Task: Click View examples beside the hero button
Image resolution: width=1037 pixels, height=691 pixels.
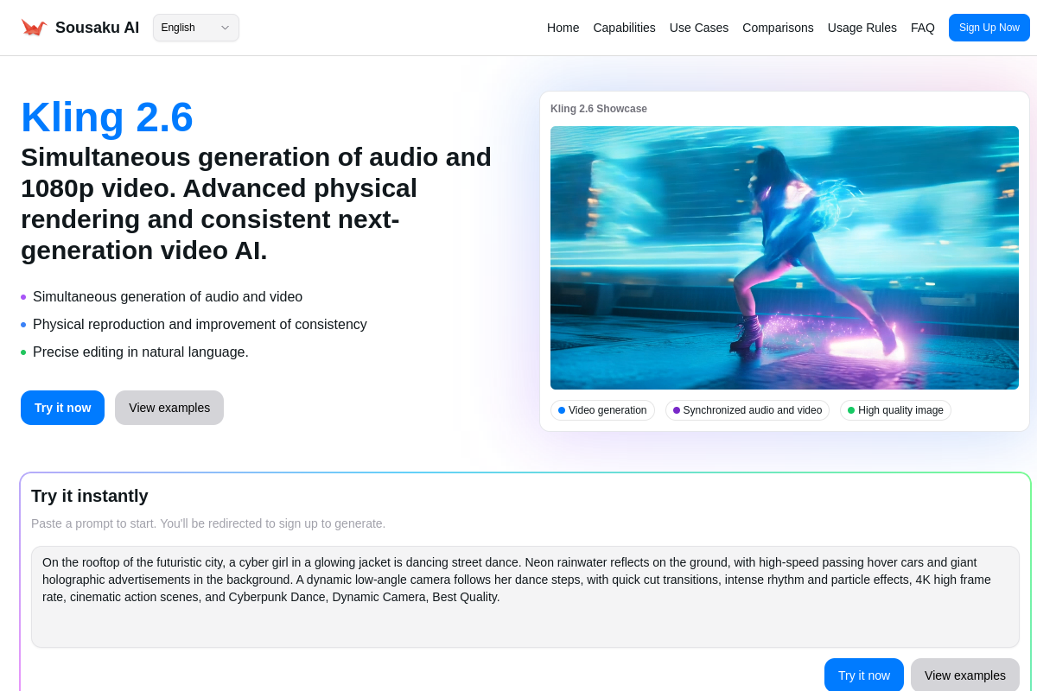Action: pyautogui.click(x=169, y=408)
